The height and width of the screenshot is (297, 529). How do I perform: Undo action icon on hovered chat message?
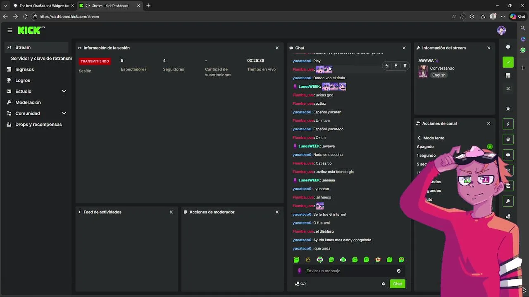[x=387, y=66]
